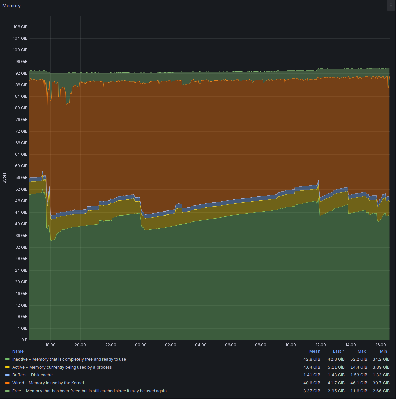
Task: Sort the legend by Last * column
Action: [338, 351]
